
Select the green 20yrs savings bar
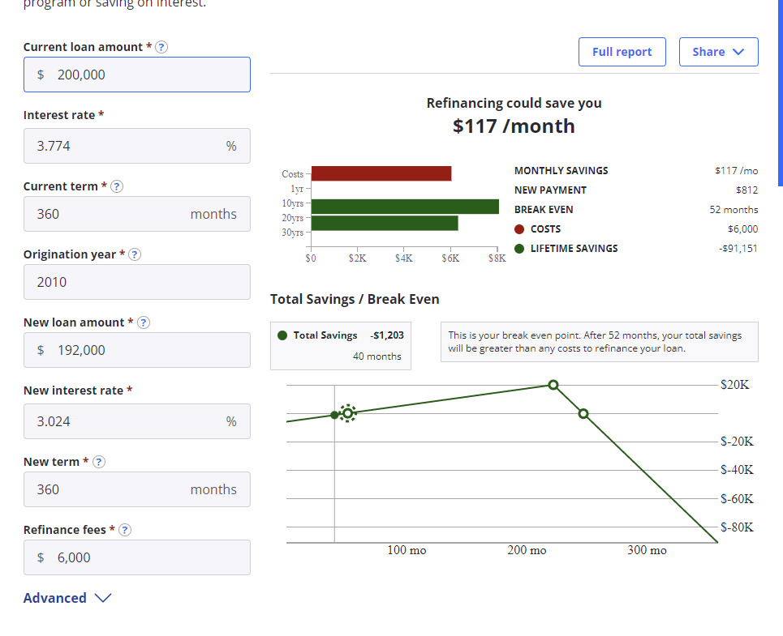point(385,223)
